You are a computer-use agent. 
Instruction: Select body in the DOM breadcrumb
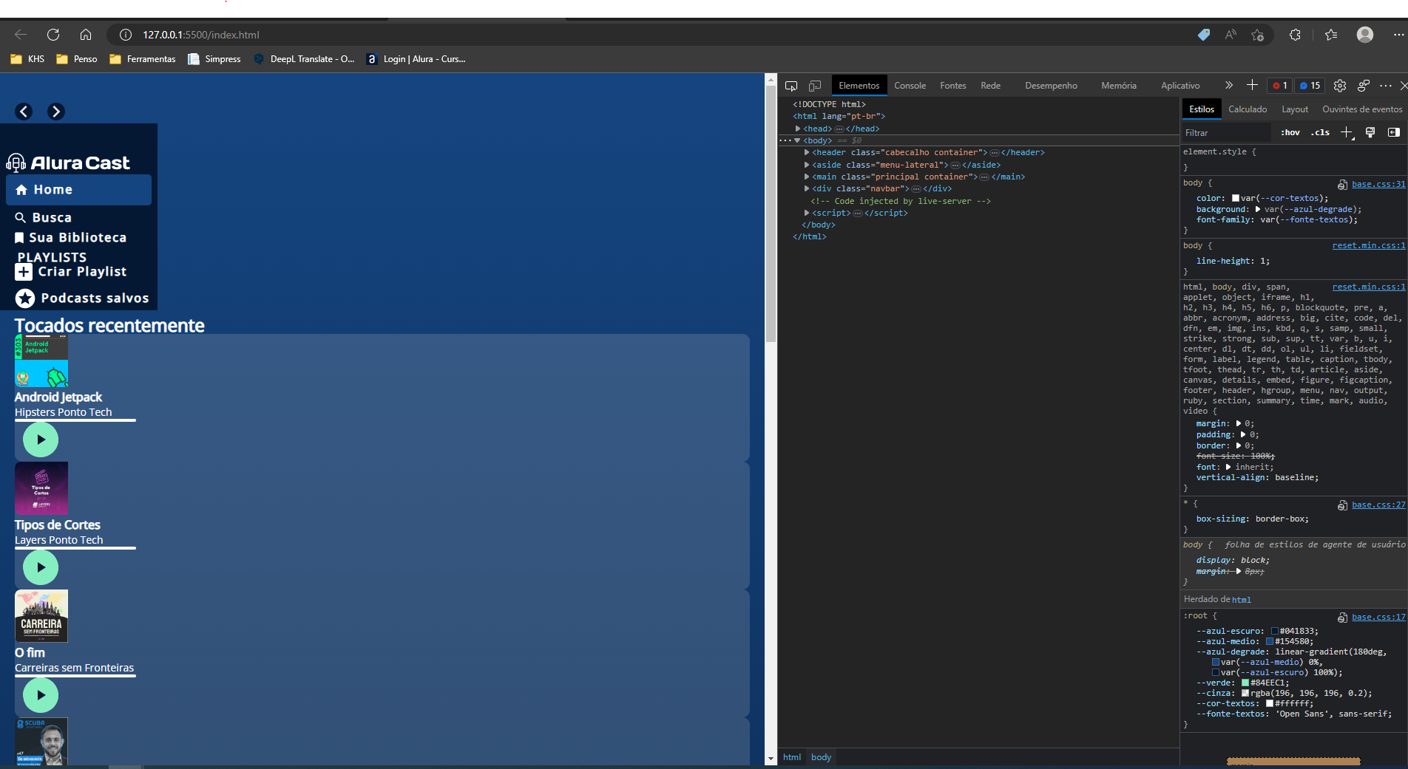click(x=821, y=757)
